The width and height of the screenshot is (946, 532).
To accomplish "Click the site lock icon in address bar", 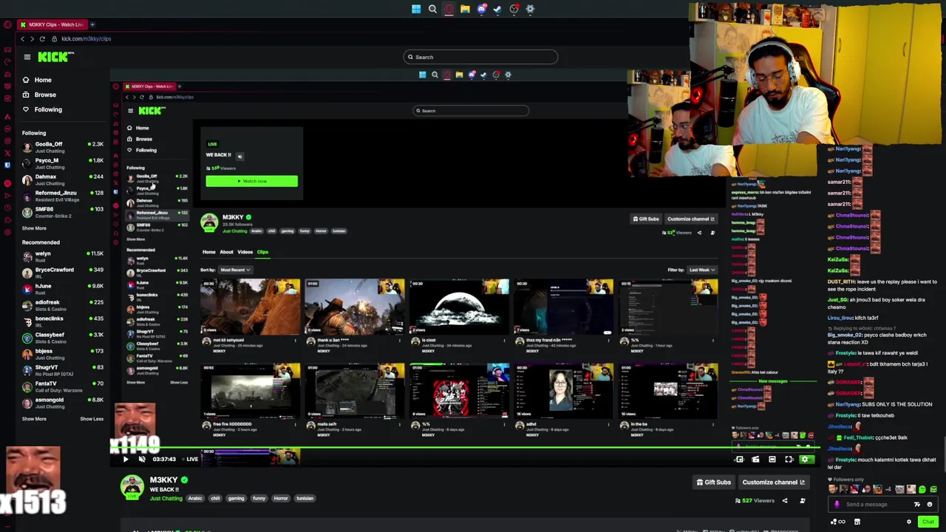I will (x=53, y=38).
